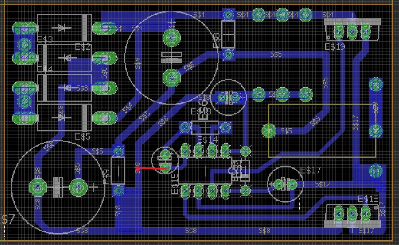Screen dimensions: 399x245
Task: Click the right pin of the E$19 connector
Action: point(366,31)
